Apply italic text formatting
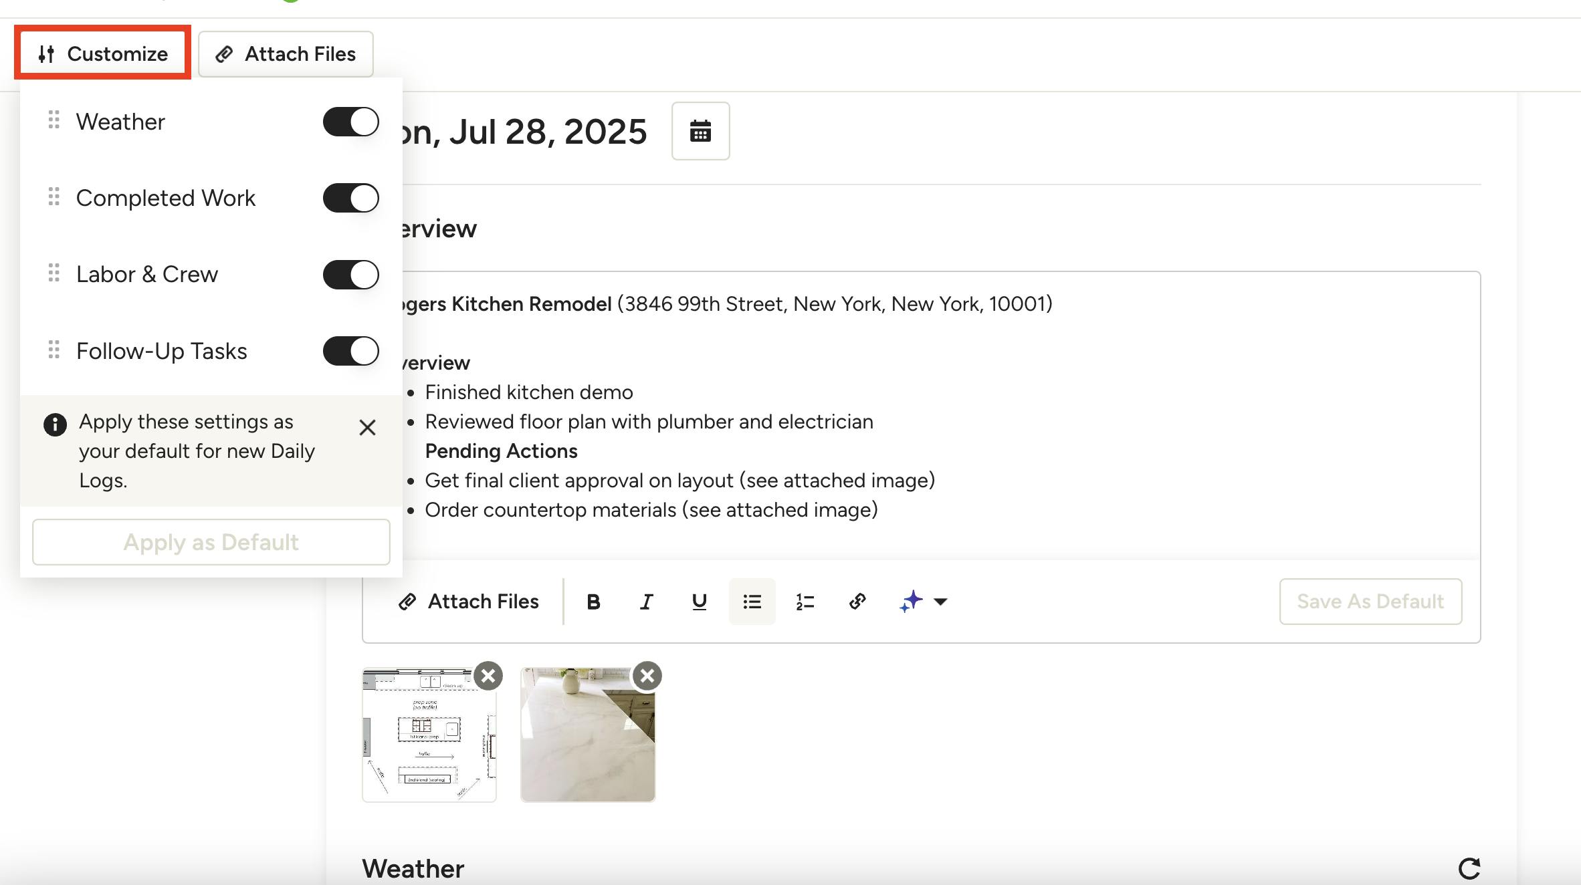Screen dimensions: 1581x885 tap(646, 602)
